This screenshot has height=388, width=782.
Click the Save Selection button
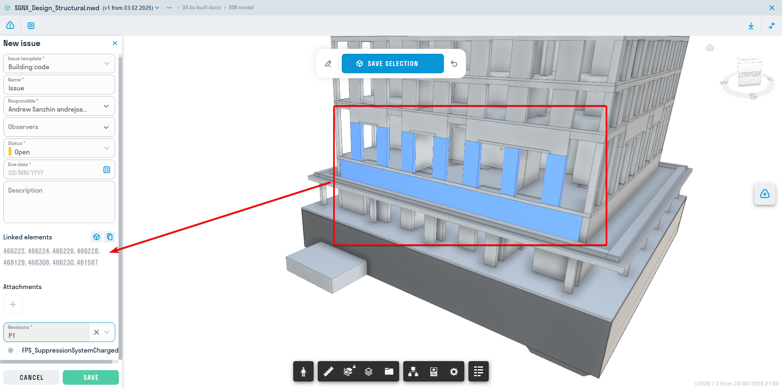click(x=393, y=64)
